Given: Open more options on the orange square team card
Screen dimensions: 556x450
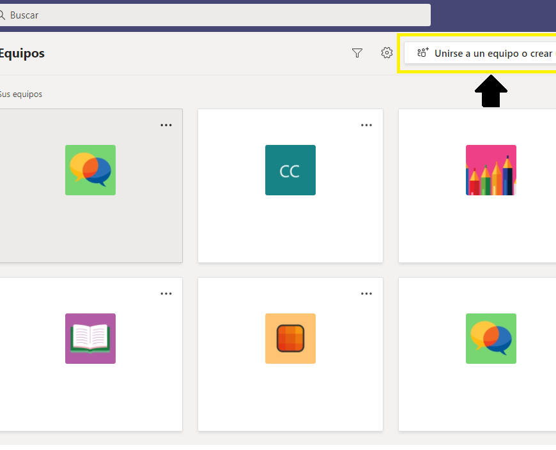Looking at the screenshot, I should 366,294.
